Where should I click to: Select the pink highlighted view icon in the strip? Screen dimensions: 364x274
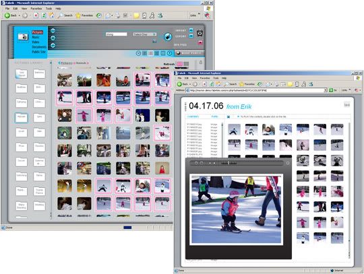tap(151, 53)
